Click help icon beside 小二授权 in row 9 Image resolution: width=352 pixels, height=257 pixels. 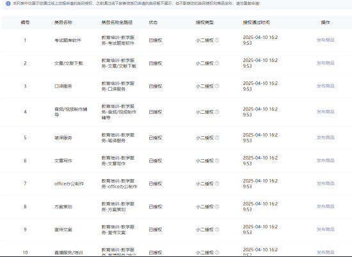(x=217, y=230)
